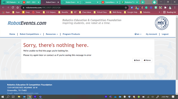Viewport: 178px width, 99px height.
Task: Go to browser home page icon
Action: click(x=18, y=7)
